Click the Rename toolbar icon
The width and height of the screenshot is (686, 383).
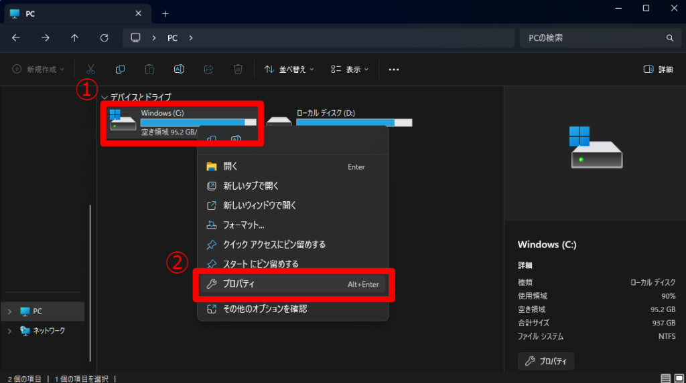point(179,70)
